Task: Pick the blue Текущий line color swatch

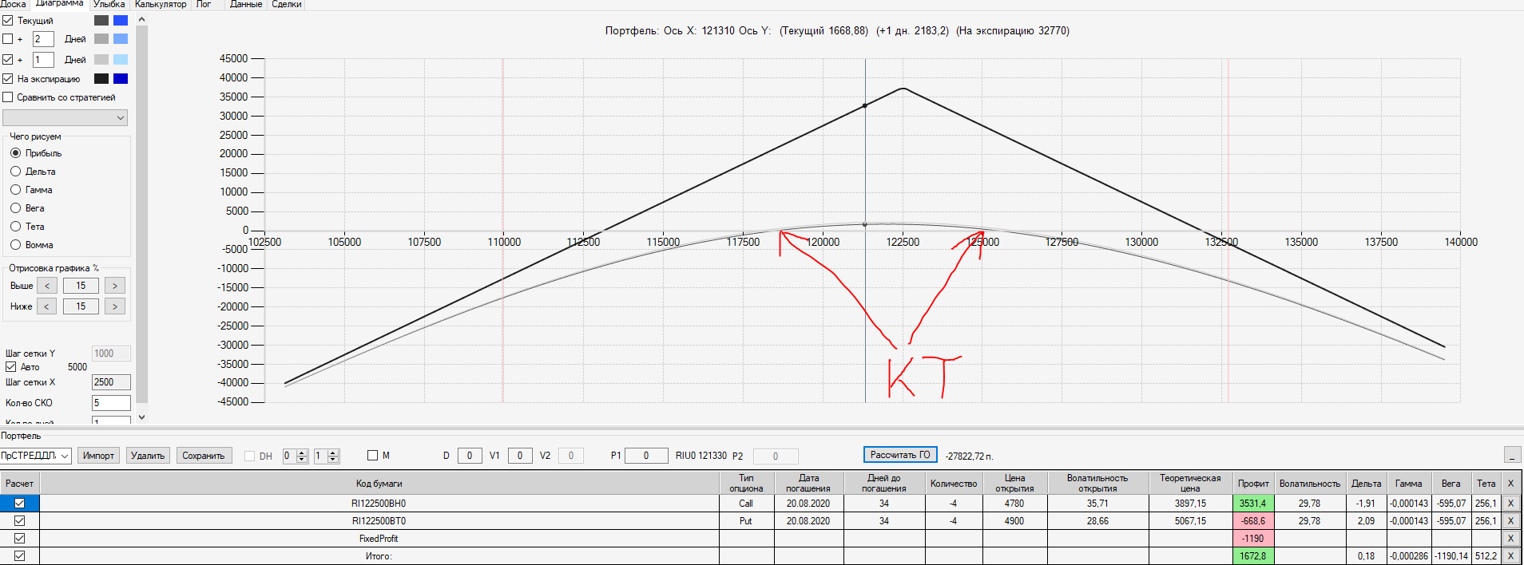Action: pyautogui.click(x=121, y=21)
